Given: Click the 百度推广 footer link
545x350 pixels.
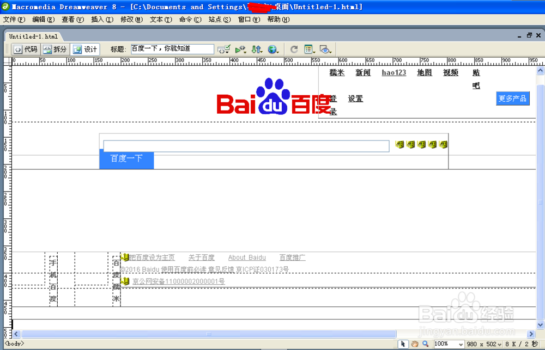Looking at the screenshot, I should (292, 257).
